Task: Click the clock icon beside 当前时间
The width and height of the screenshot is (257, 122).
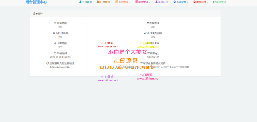Action: pyautogui.click(x=55, y=53)
